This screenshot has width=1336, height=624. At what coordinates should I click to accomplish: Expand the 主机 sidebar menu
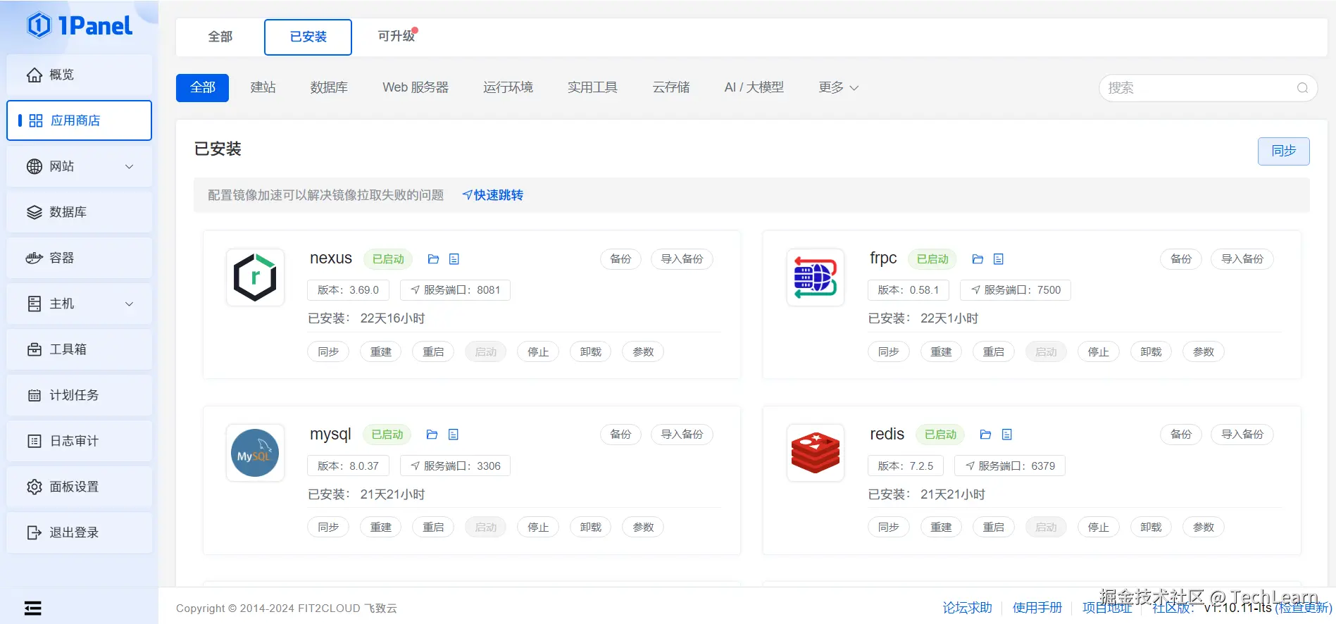(79, 304)
